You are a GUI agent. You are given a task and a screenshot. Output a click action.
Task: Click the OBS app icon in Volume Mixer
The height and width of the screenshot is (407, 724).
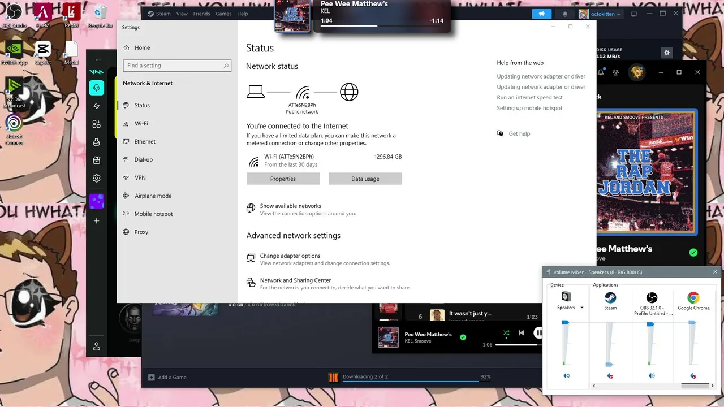point(652,297)
